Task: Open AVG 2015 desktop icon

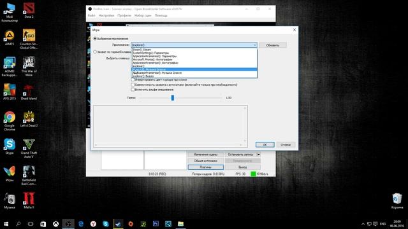Action: (10, 92)
